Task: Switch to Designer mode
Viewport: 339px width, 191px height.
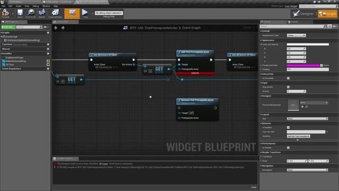Action: pos(303,14)
